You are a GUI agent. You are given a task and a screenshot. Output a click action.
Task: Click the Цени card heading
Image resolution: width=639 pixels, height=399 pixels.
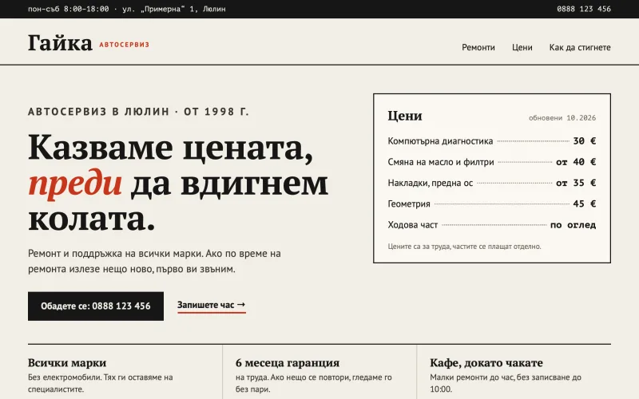pos(405,116)
